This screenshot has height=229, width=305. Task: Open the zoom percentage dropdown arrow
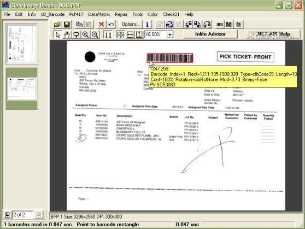click(x=170, y=35)
